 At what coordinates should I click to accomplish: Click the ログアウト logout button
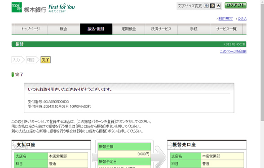coord(236,5)
